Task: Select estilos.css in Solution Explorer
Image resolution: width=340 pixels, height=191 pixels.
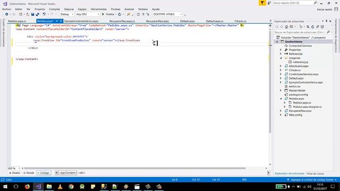Action: (294, 86)
